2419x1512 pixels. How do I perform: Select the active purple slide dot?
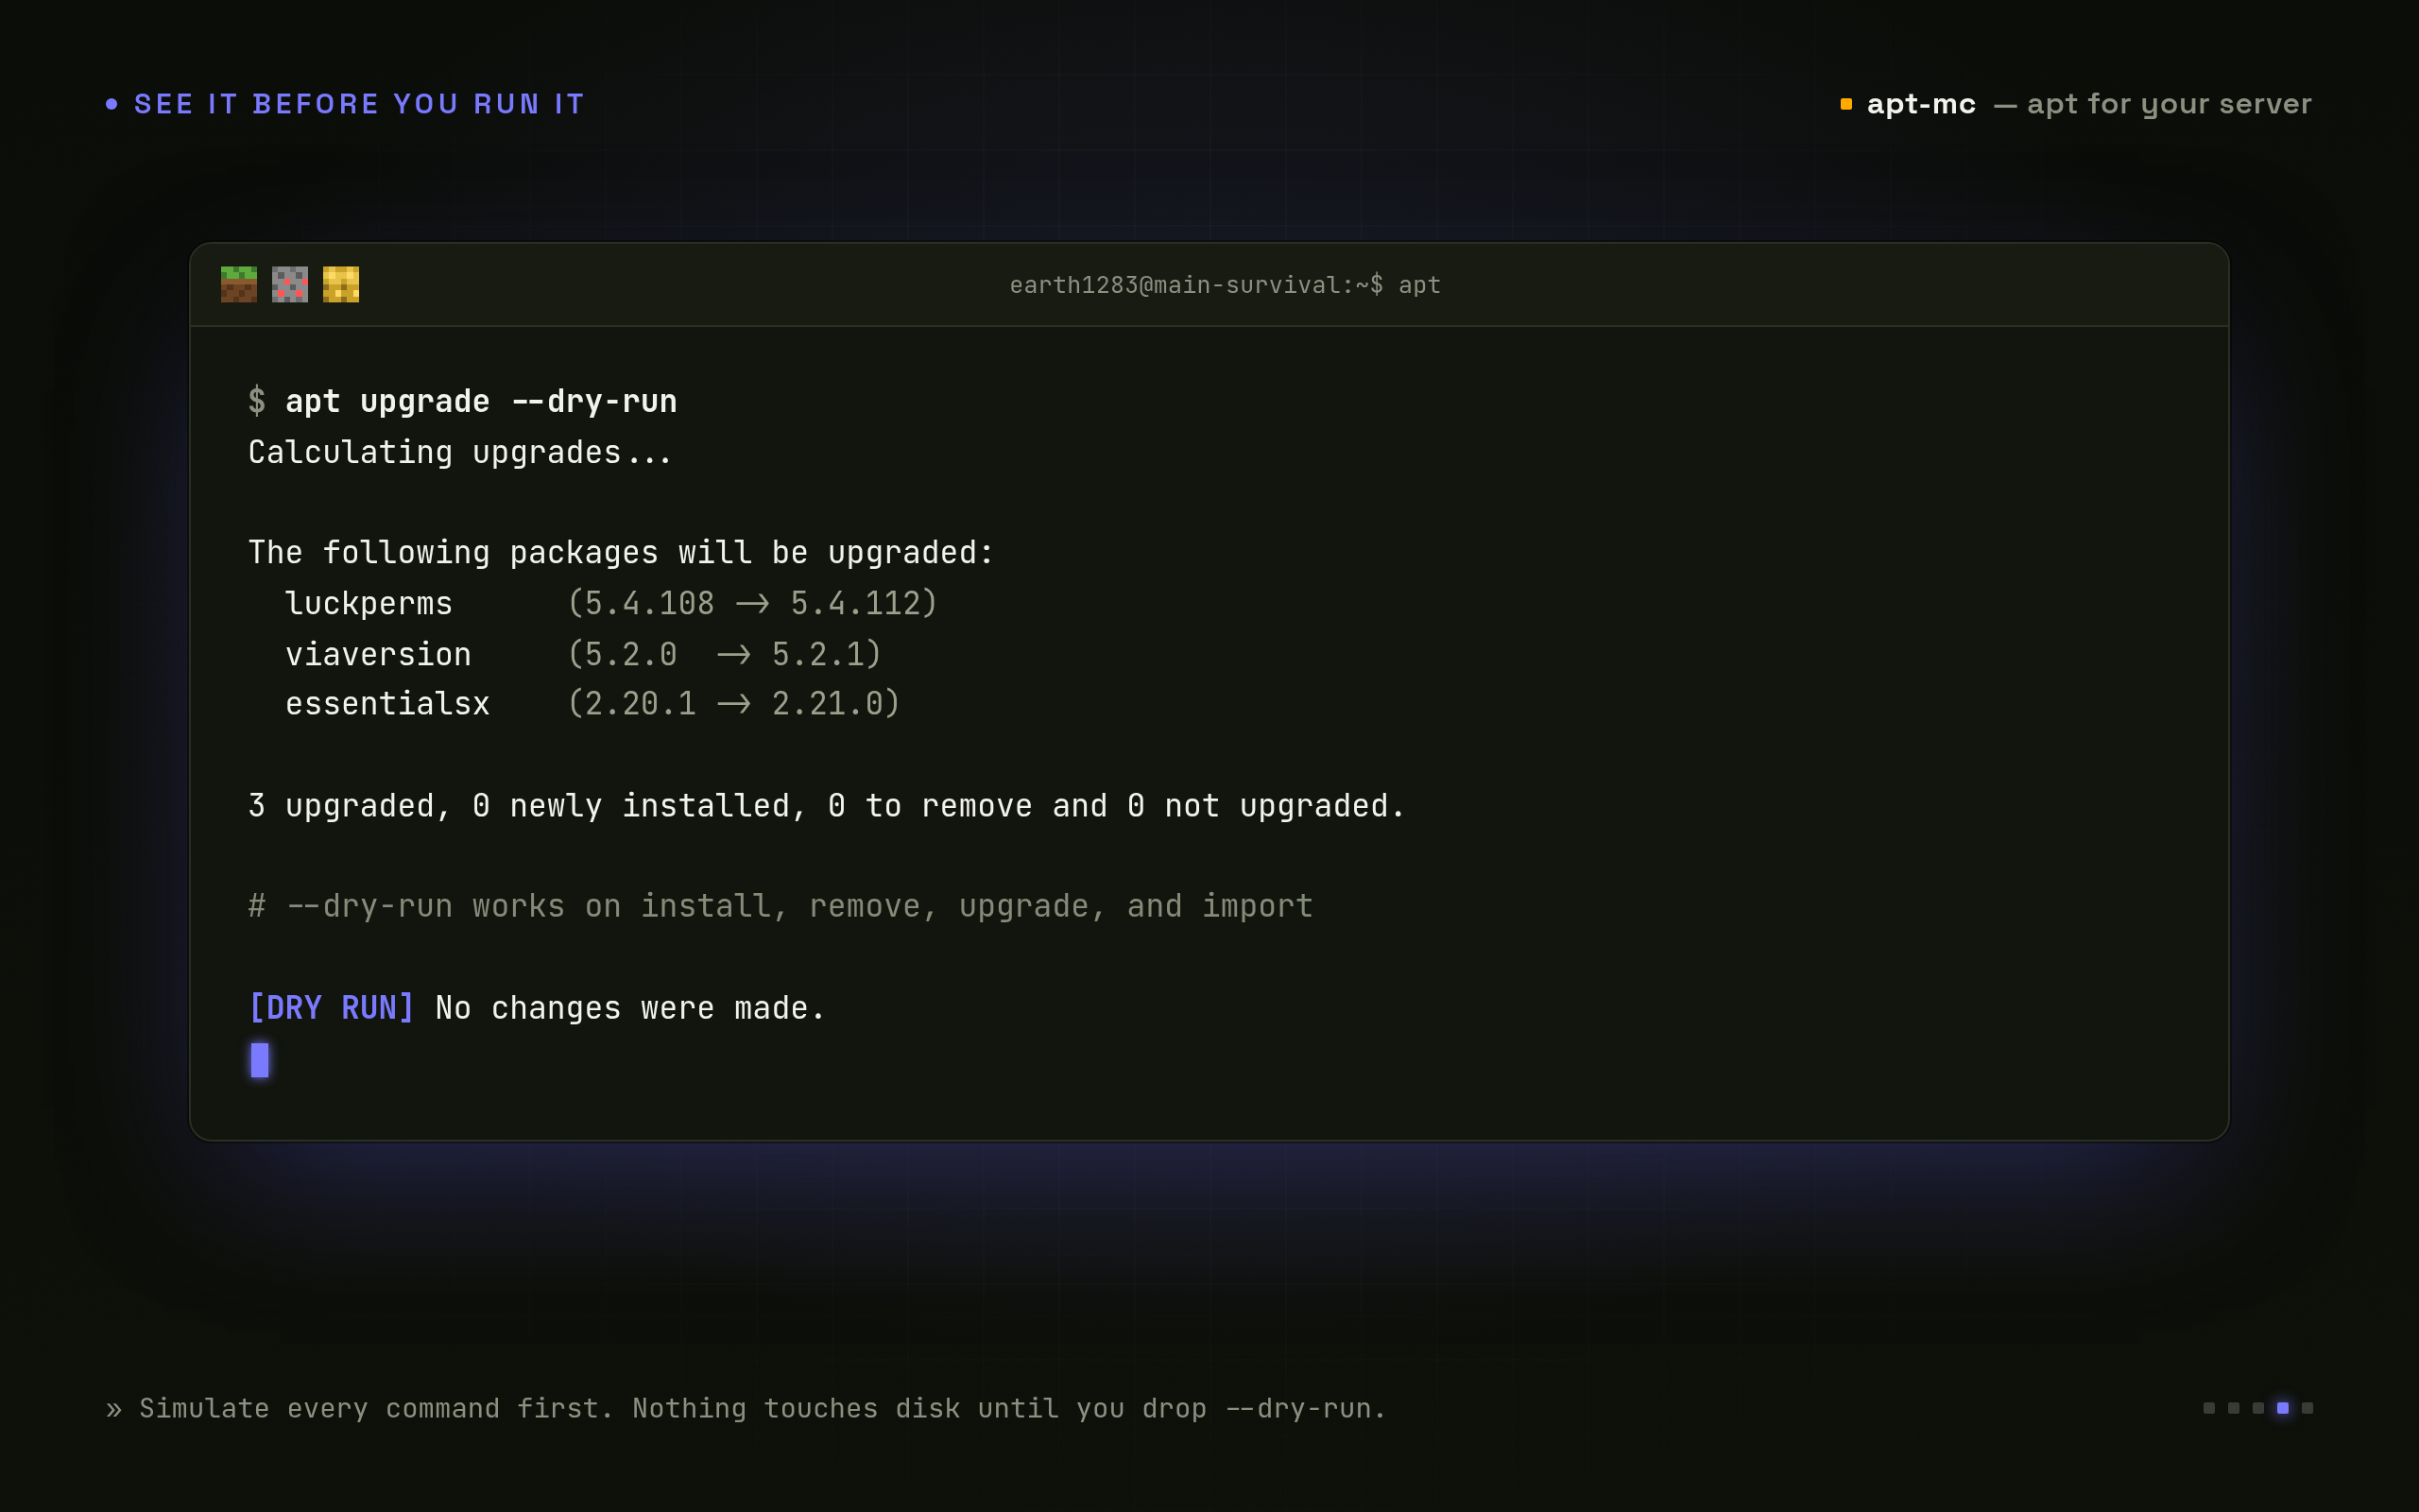(2283, 1408)
